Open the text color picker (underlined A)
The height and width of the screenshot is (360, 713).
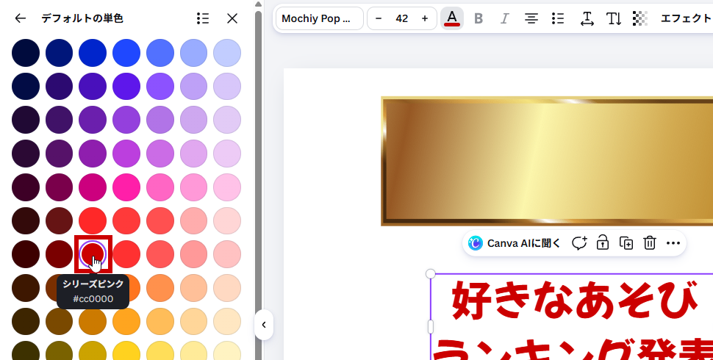[452, 18]
